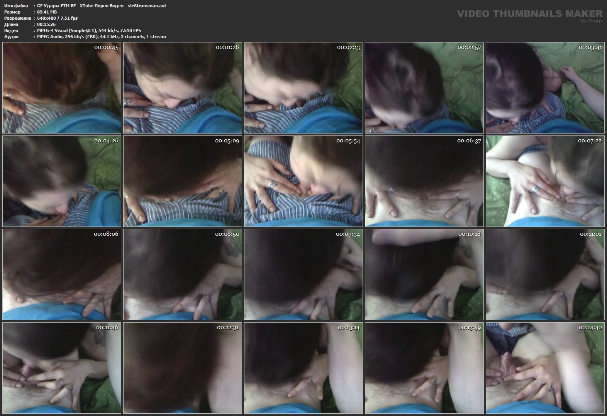Click the thumbnail marked 00:10:18
This screenshot has height=416, width=607.
tap(424, 275)
